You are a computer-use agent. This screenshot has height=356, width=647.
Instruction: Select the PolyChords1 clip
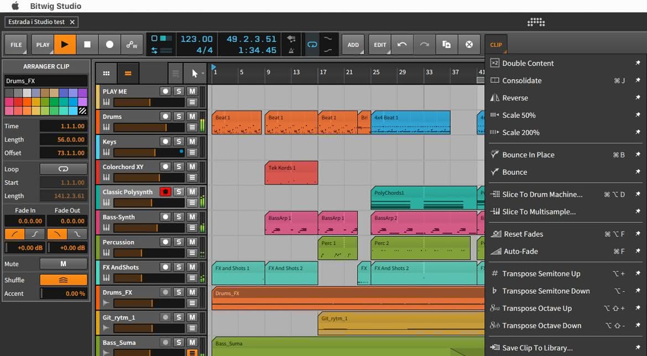424,197
